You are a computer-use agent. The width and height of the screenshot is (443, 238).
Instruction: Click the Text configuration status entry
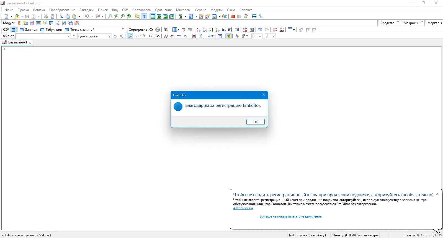click(x=291, y=235)
